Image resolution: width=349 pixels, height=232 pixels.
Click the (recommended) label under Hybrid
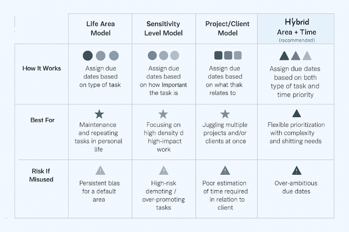[x=297, y=40]
